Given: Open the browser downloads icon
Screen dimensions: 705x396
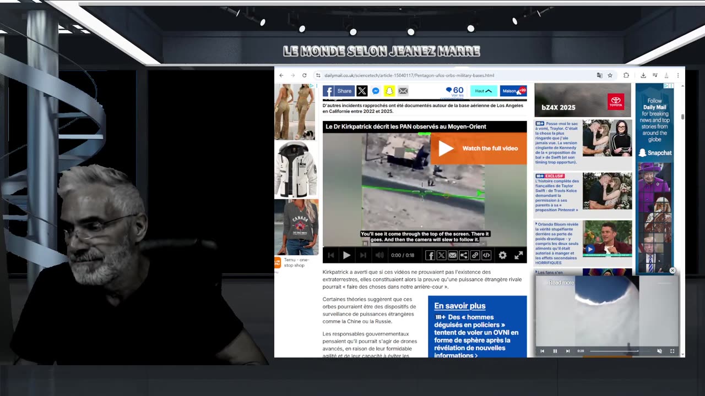Looking at the screenshot, I should (643, 75).
